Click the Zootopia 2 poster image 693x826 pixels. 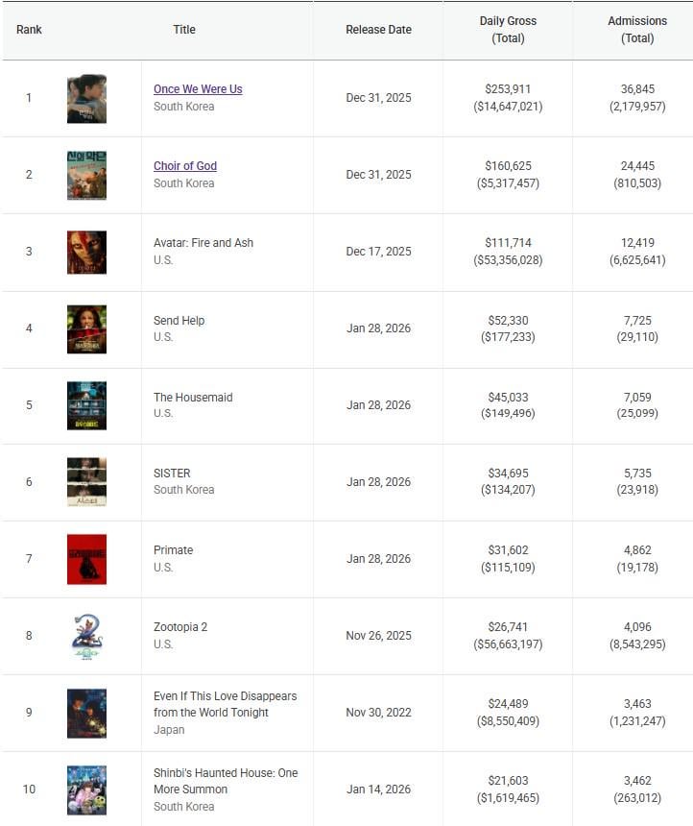coord(86,636)
